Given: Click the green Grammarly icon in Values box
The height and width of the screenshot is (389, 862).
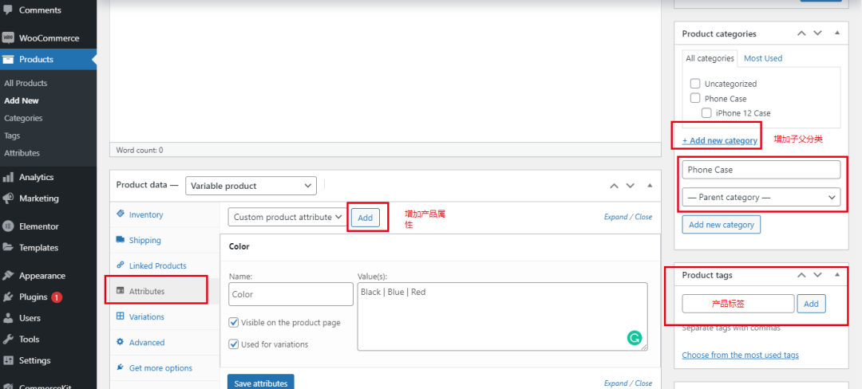Looking at the screenshot, I should [635, 338].
